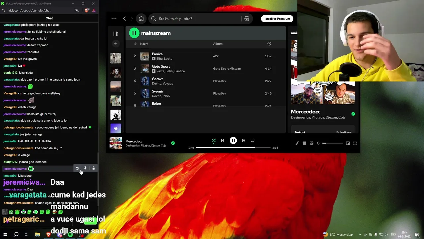Sort by duration clock column header
The width and height of the screenshot is (424, 239).
click(269, 44)
